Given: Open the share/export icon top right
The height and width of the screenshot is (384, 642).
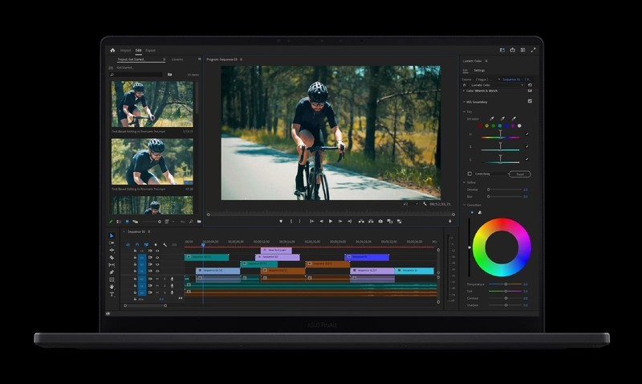Looking at the screenshot, I should (x=513, y=50).
